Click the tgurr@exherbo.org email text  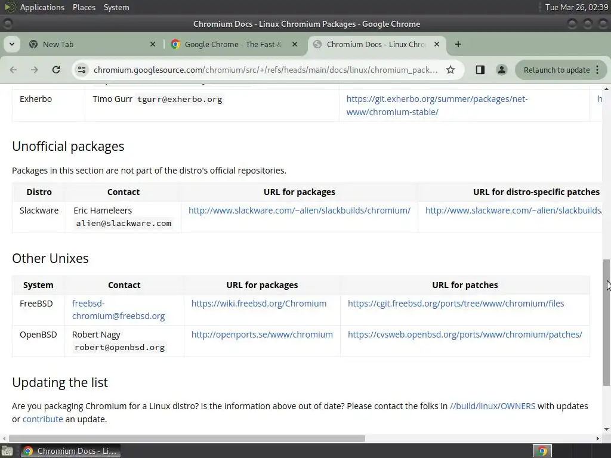click(180, 100)
